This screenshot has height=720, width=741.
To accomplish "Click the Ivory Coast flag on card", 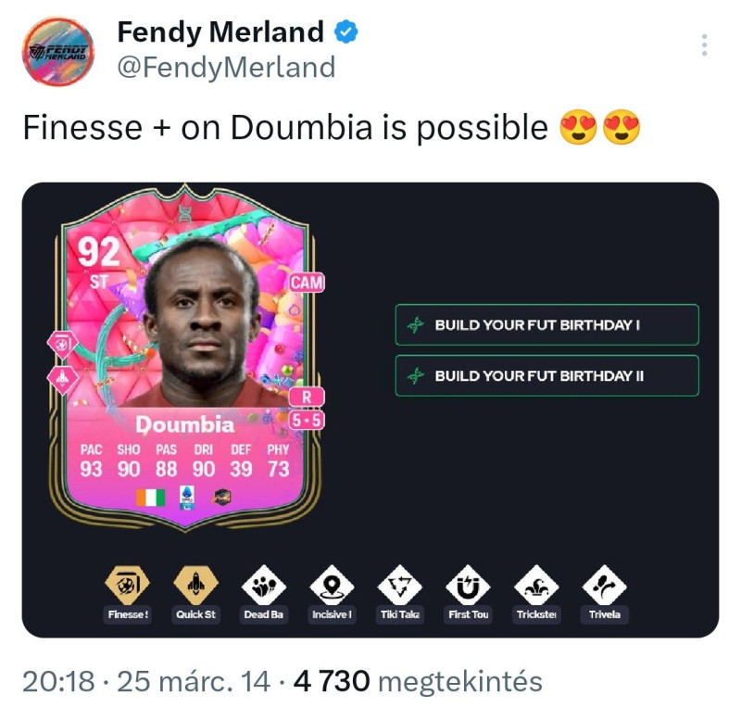I will 151,498.
